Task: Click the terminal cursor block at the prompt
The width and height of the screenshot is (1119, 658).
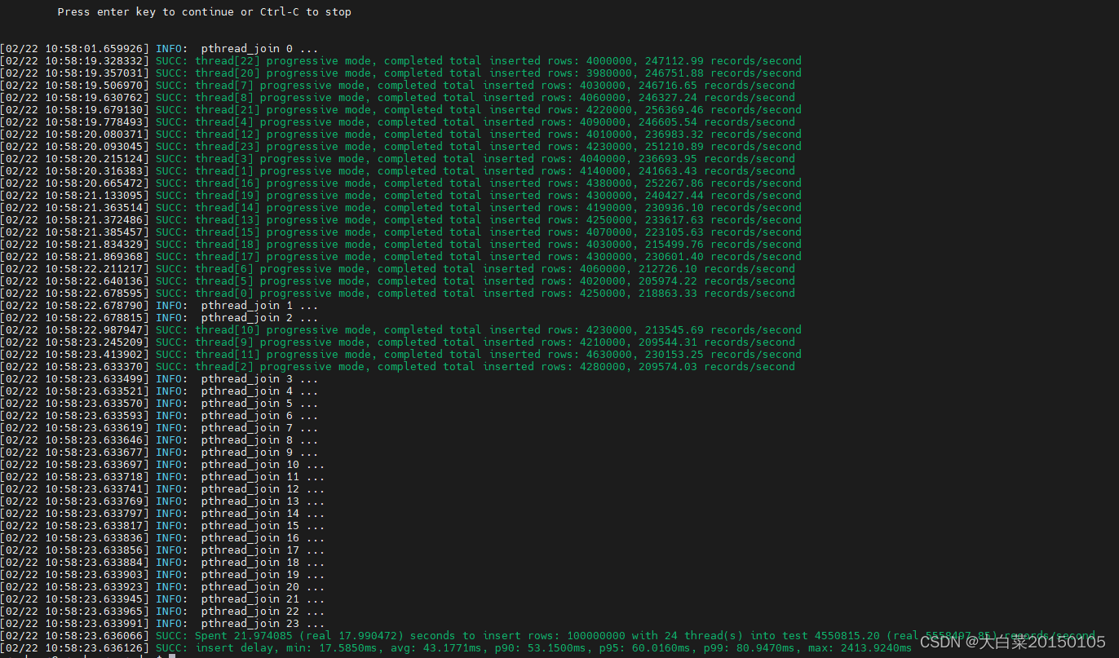Action: (172, 656)
